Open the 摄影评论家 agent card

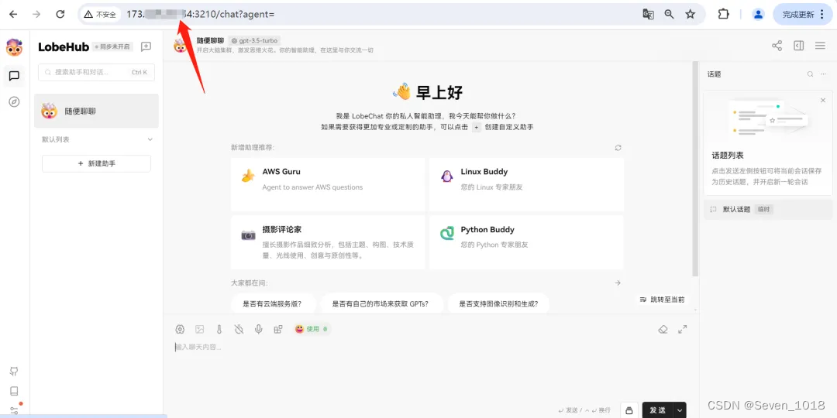(x=329, y=242)
